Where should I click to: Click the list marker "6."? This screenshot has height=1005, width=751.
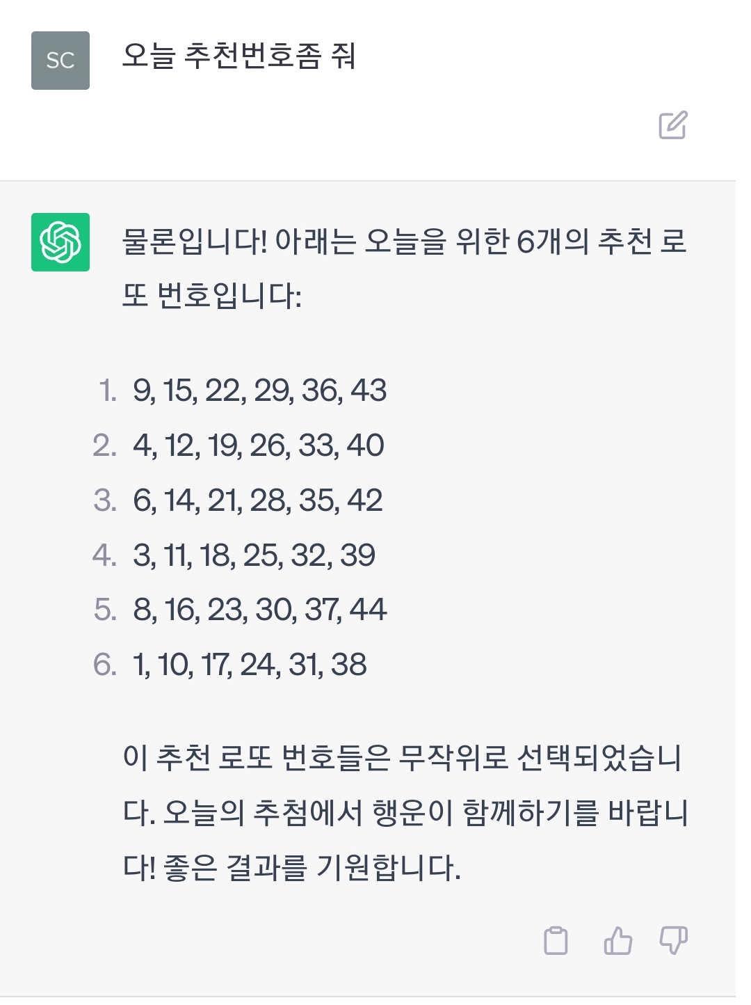(105, 665)
